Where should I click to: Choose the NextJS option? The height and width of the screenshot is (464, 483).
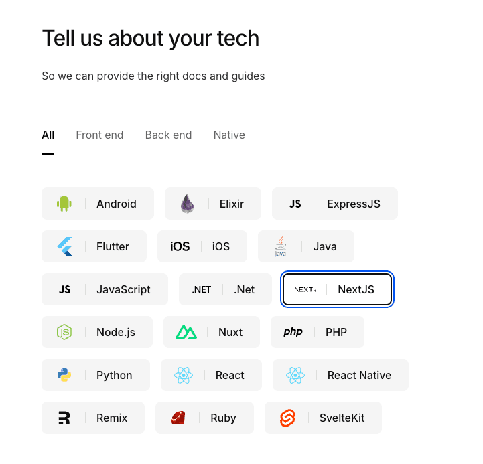(337, 289)
